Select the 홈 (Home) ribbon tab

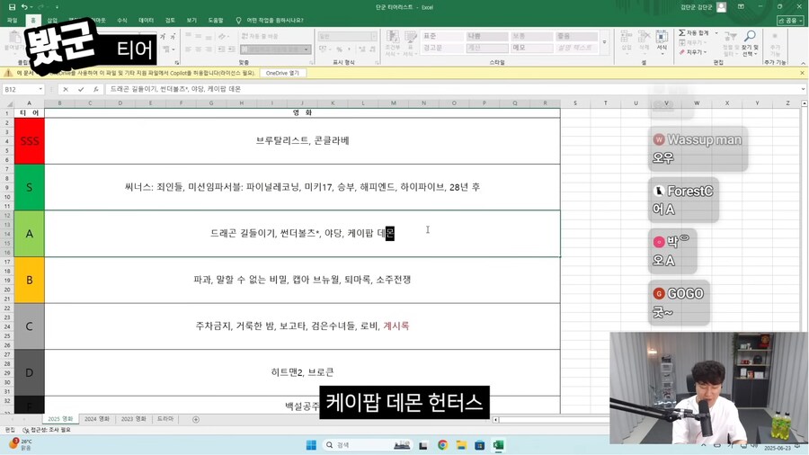pos(33,20)
